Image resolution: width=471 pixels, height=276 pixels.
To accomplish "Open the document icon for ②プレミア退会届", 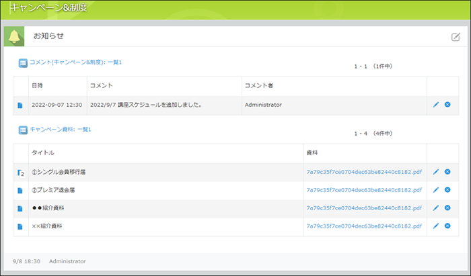I will coord(20,191).
